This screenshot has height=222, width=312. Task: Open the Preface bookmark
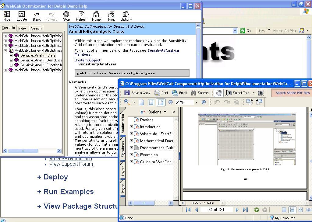(147, 120)
